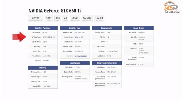Select the SMX Count value 7
This screenshot has height=102, width=182.
click(107, 46)
